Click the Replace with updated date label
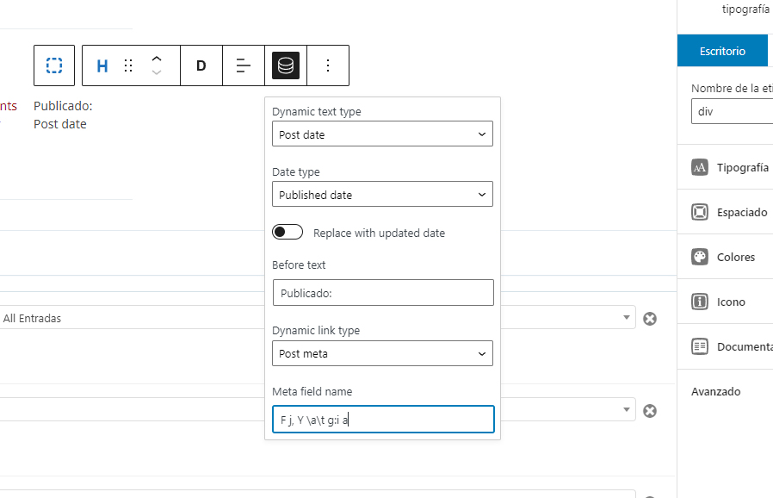773x498 pixels. pyautogui.click(x=379, y=233)
